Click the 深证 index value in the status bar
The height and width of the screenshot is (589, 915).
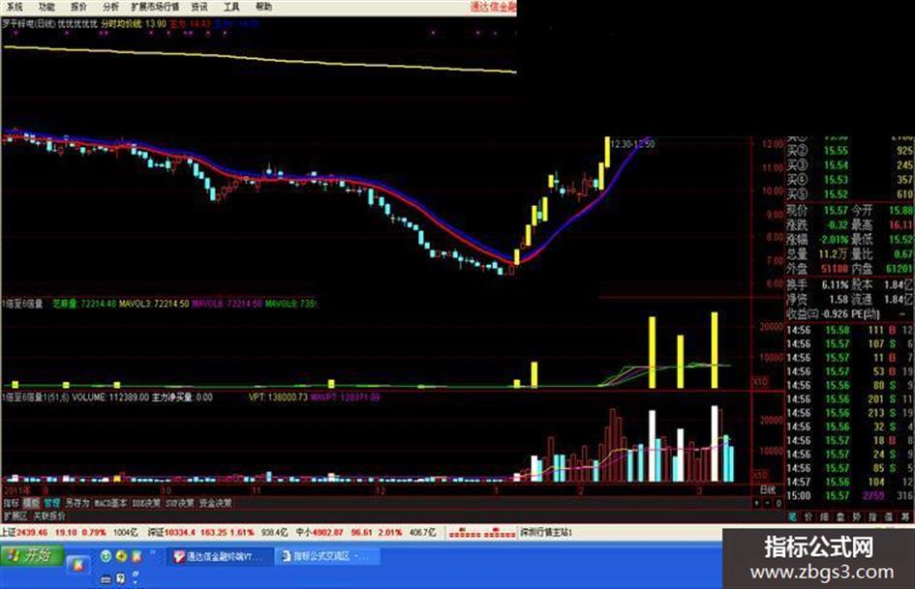(180, 533)
